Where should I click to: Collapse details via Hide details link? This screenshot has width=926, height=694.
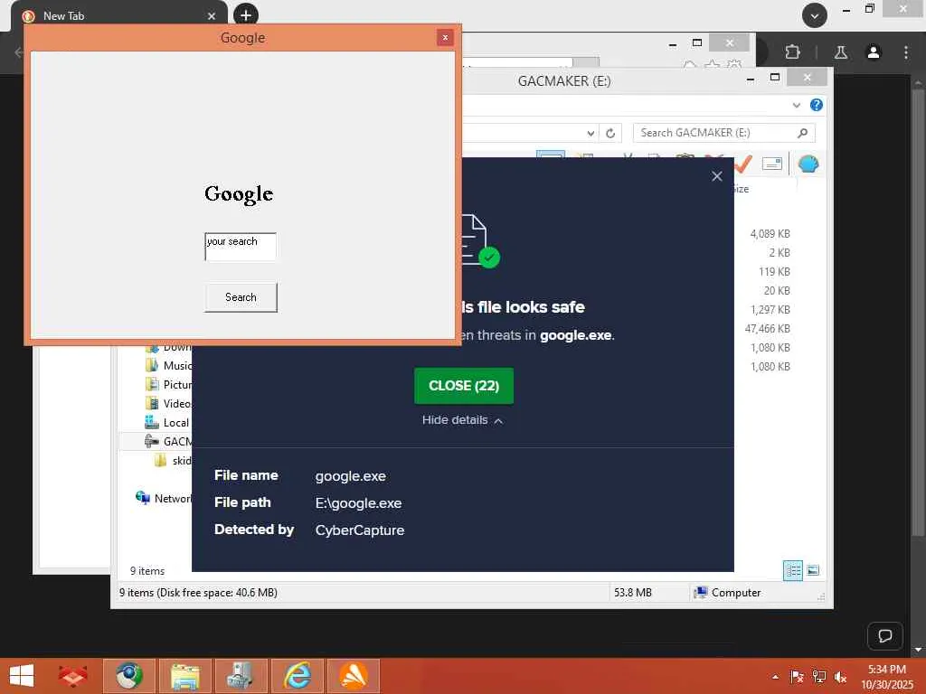(462, 420)
